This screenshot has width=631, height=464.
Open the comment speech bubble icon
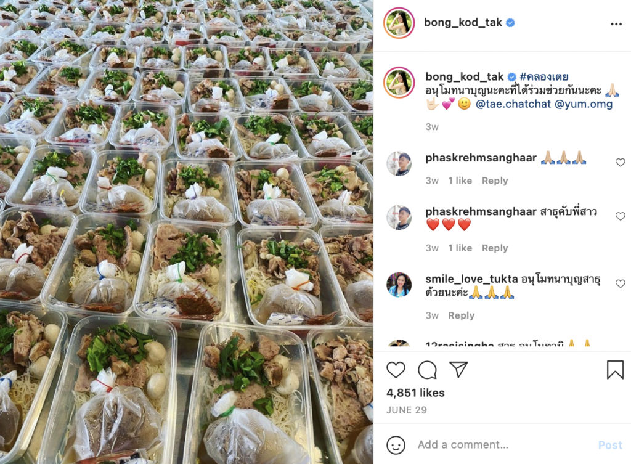click(427, 370)
